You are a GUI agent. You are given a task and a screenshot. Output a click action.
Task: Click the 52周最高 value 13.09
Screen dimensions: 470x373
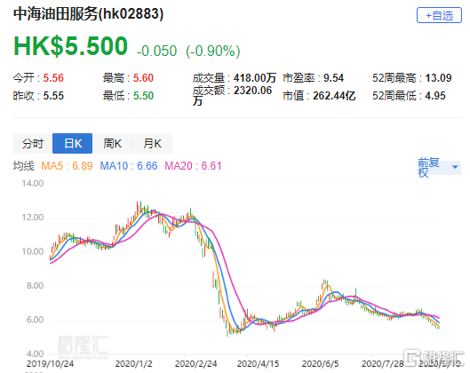(438, 78)
